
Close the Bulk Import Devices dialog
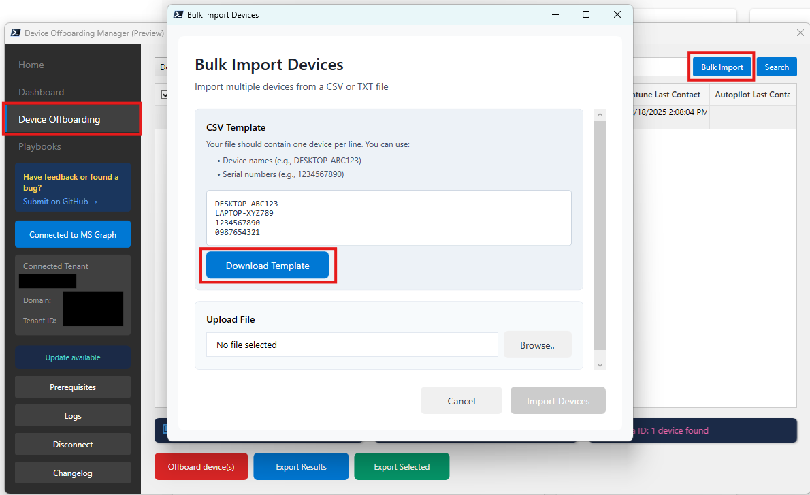(617, 14)
